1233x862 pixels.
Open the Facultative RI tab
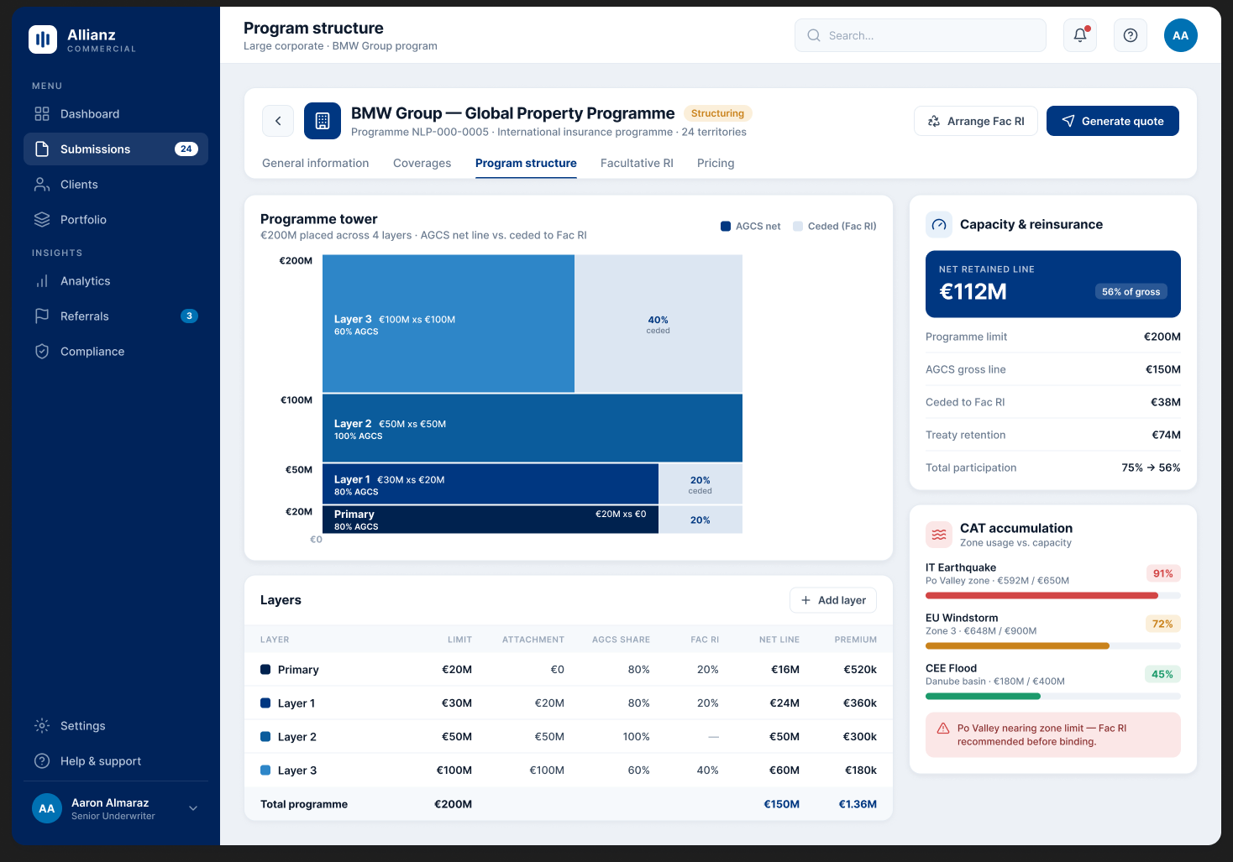[x=637, y=163]
